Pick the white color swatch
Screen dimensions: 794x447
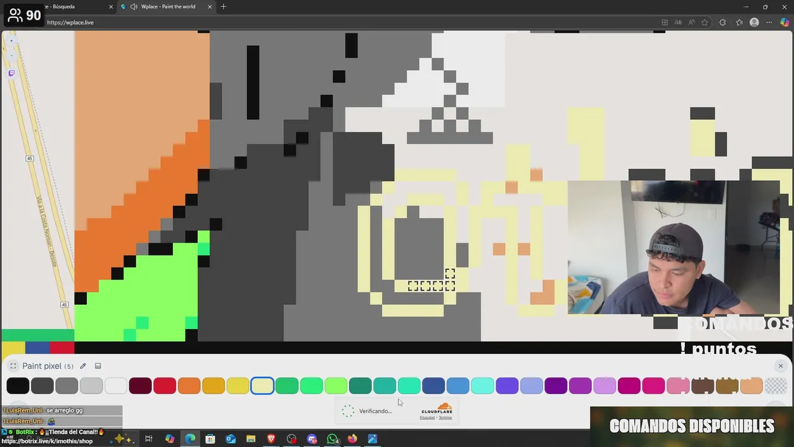click(115, 386)
